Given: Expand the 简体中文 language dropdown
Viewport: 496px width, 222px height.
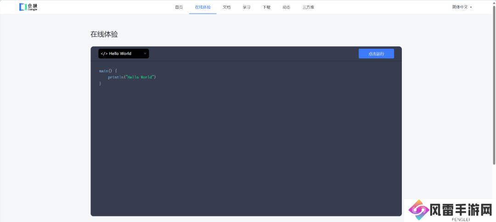Looking at the screenshot, I should coord(462,7).
